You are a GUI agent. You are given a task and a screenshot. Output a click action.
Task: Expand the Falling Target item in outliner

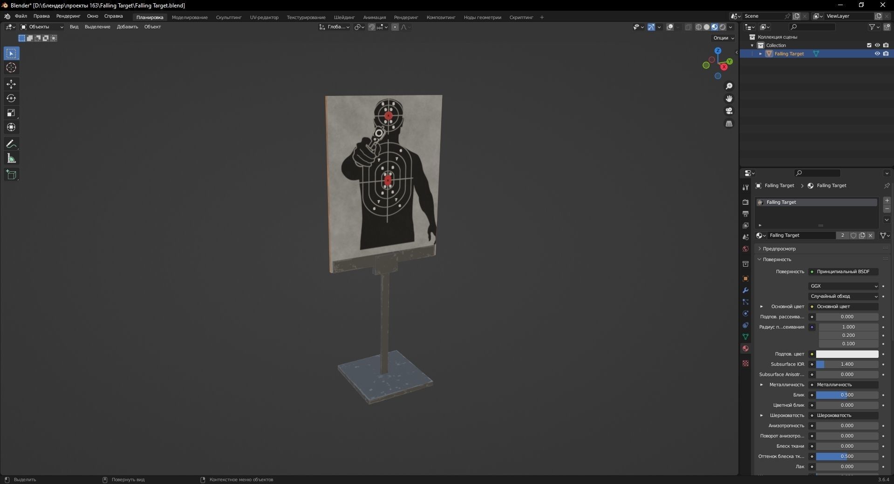[x=761, y=54]
